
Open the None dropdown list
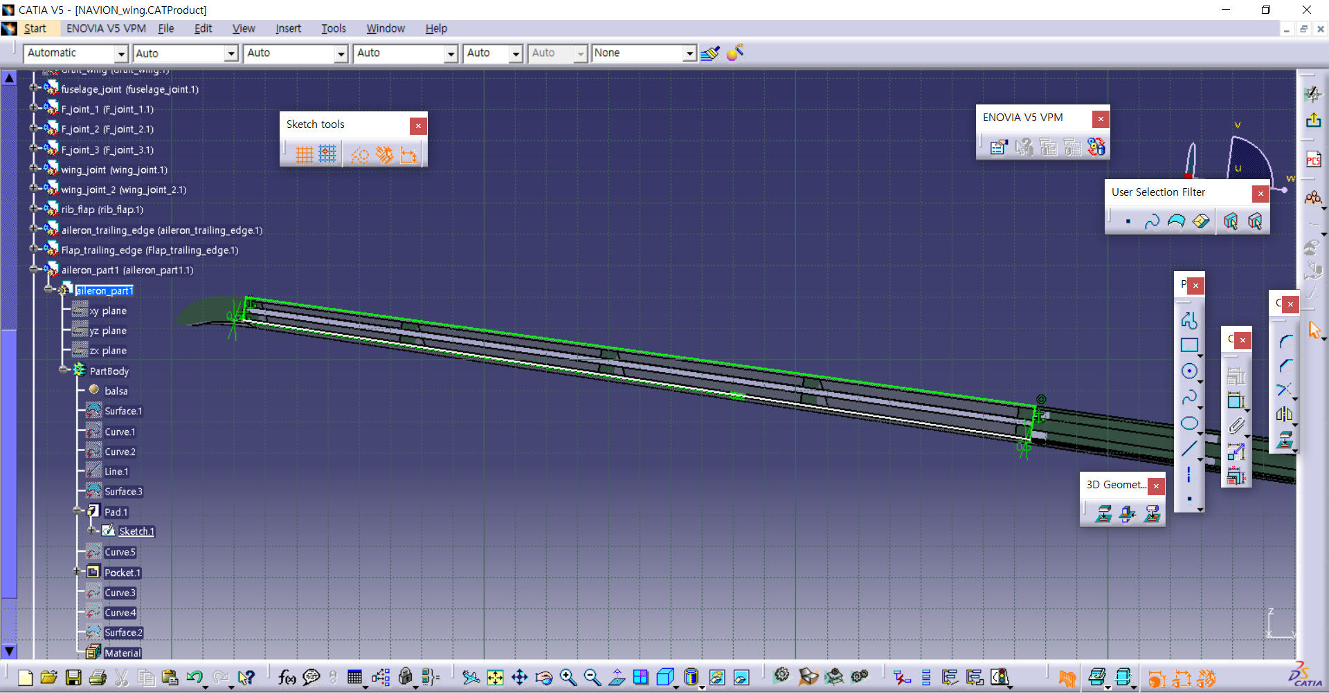tap(689, 53)
